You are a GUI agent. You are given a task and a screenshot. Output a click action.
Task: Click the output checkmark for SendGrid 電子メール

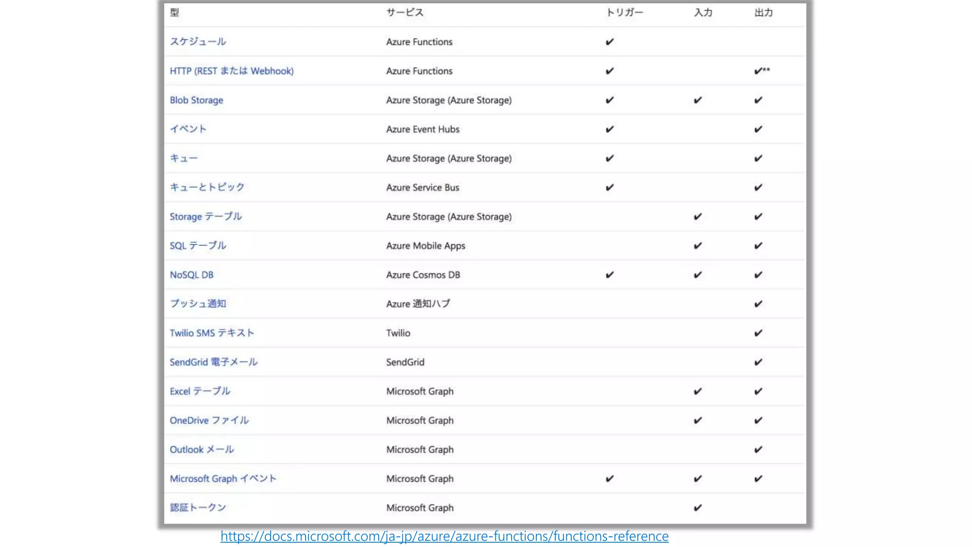pos(758,362)
